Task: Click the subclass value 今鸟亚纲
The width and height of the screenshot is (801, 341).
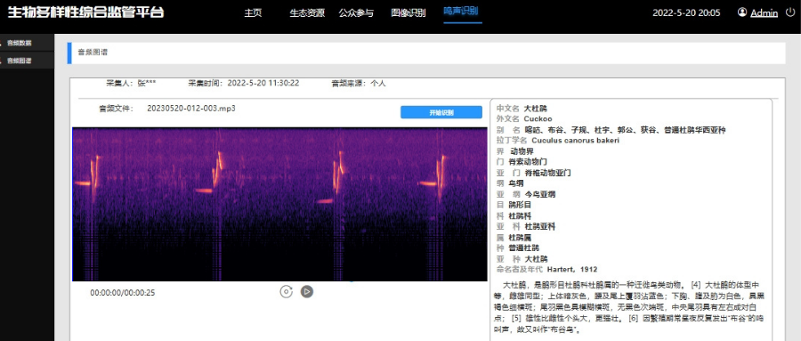Action: pos(540,194)
